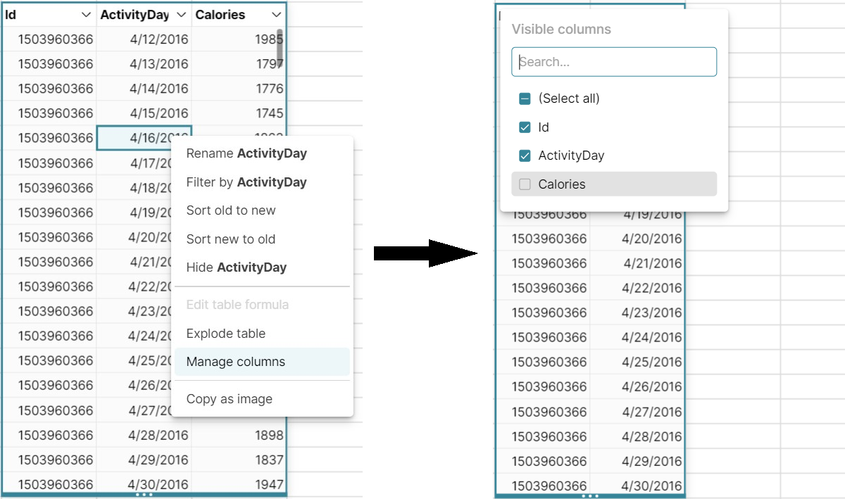Select Explode table menu entry

click(226, 334)
